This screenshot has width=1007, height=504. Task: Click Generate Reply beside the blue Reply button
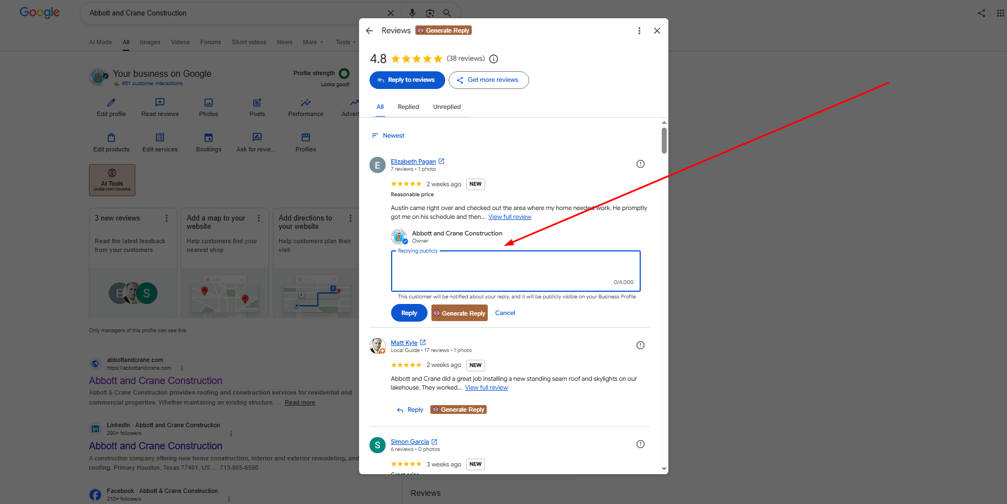(460, 313)
